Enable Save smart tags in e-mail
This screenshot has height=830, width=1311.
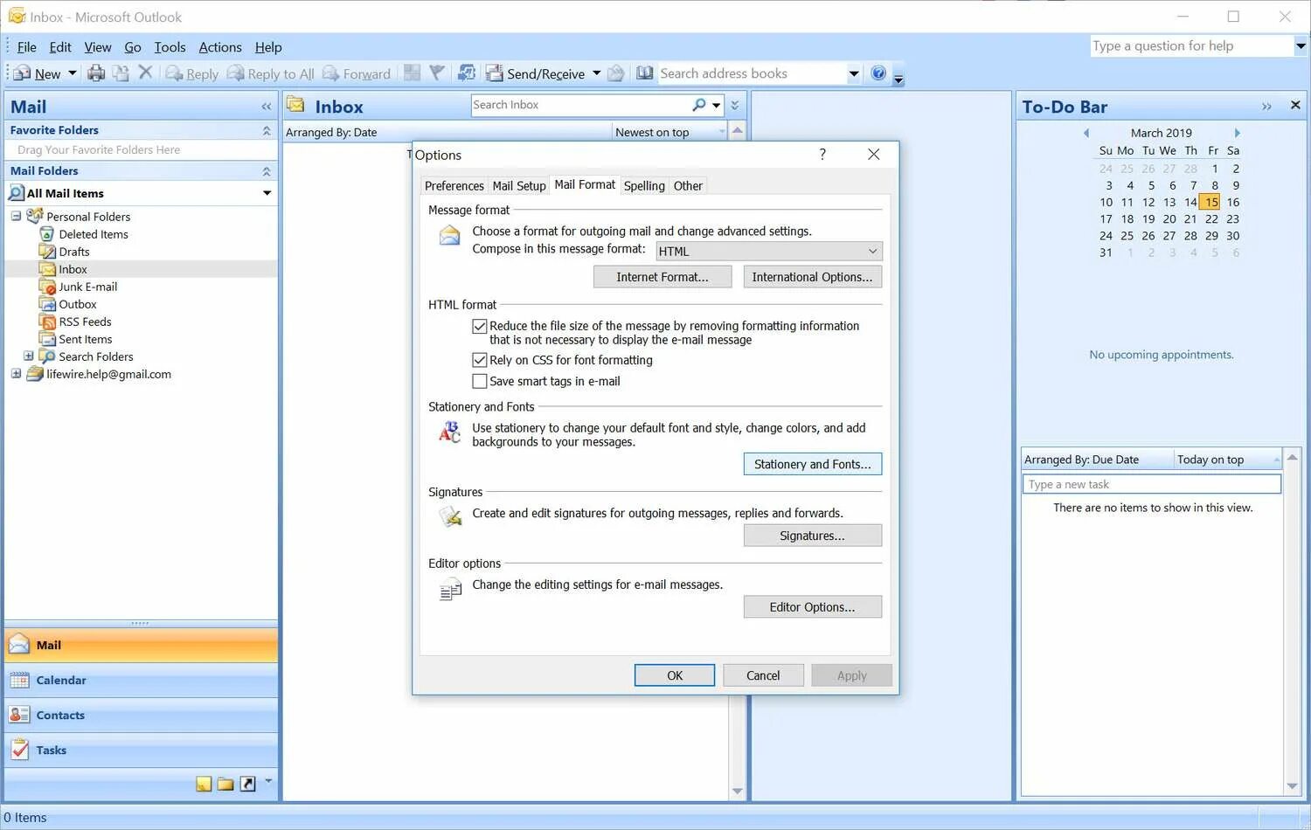[x=479, y=381]
